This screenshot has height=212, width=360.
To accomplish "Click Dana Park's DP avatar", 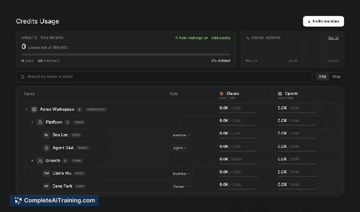I will [46, 186].
